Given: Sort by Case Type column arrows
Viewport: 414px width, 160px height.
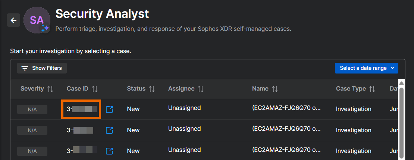Looking at the screenshot, I should click(x=372, y=89).
